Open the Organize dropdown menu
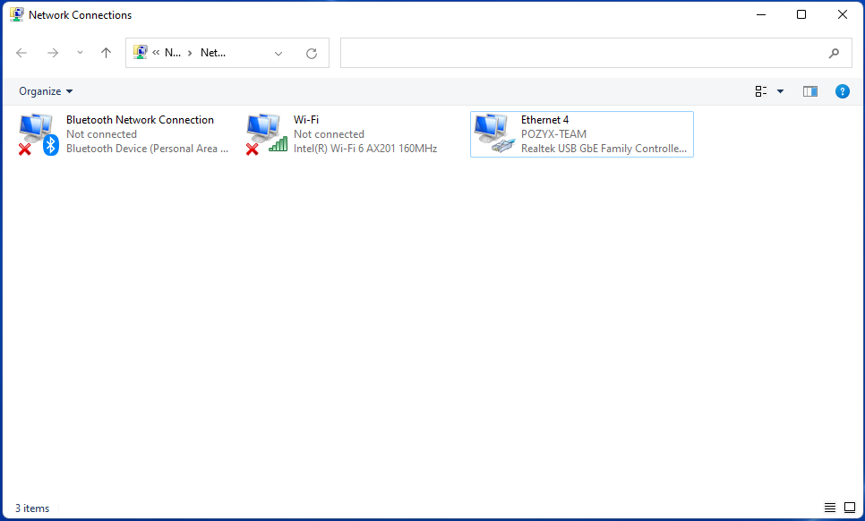This screenshot has width=865, height=521. [x=46, y=91]
